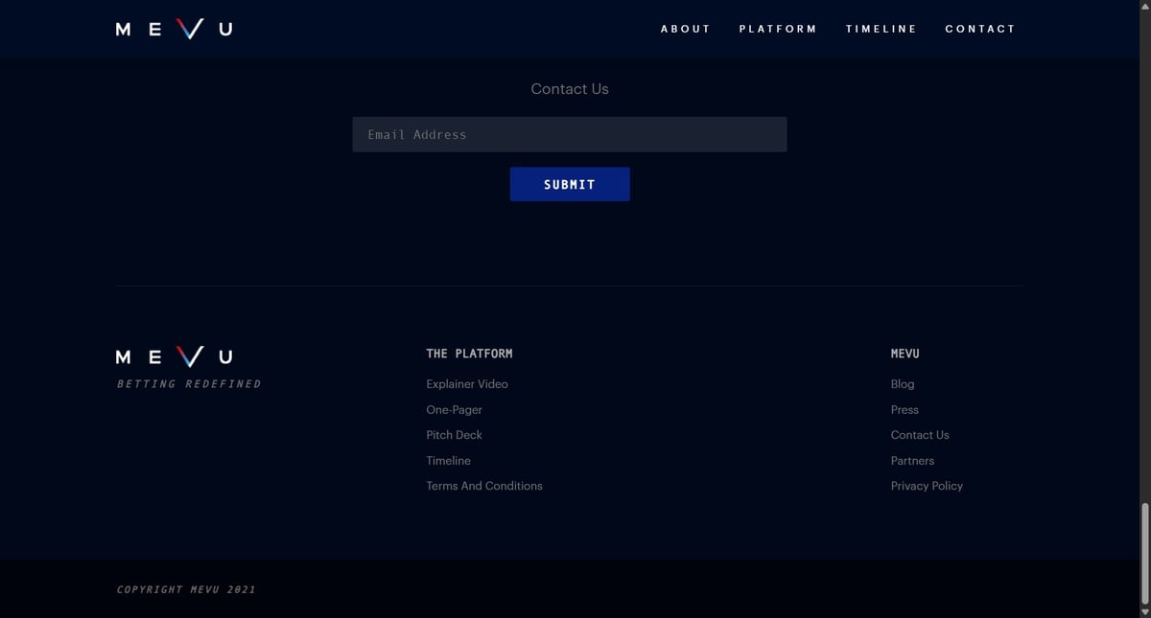Open the One-Pager link
Viewport: 1151px width, 618px height.
click(x=454, y=410)
